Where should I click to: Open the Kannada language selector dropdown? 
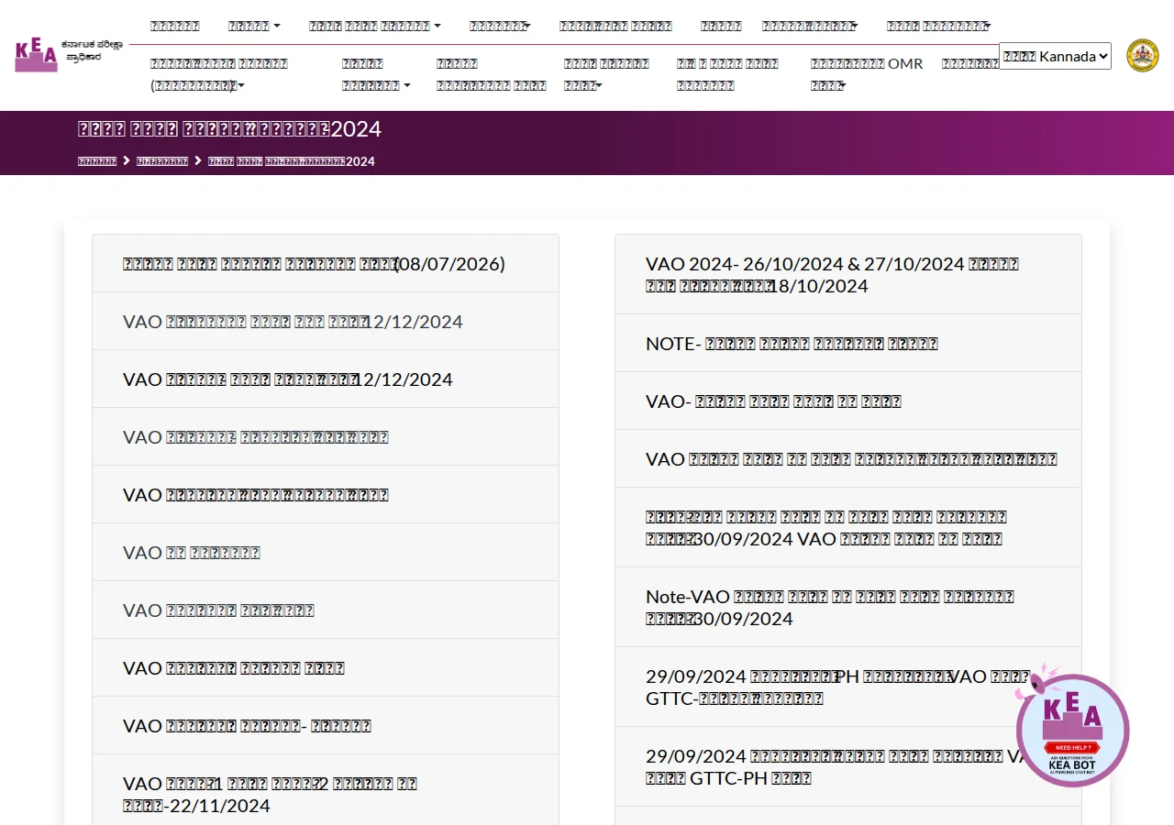[x=1055, y=56]
